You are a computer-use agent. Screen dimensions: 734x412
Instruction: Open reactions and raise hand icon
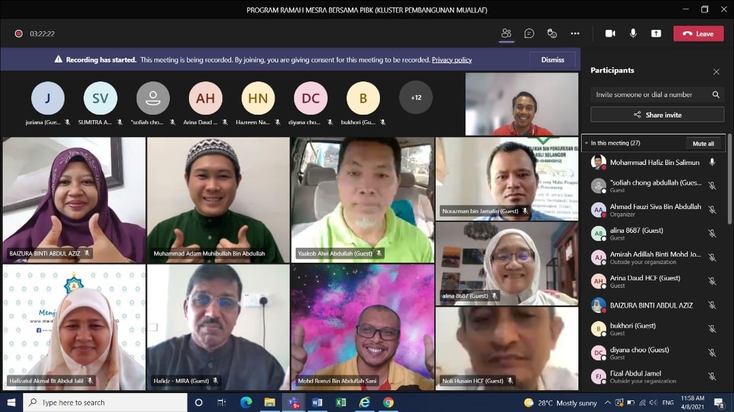coord(552,33)
